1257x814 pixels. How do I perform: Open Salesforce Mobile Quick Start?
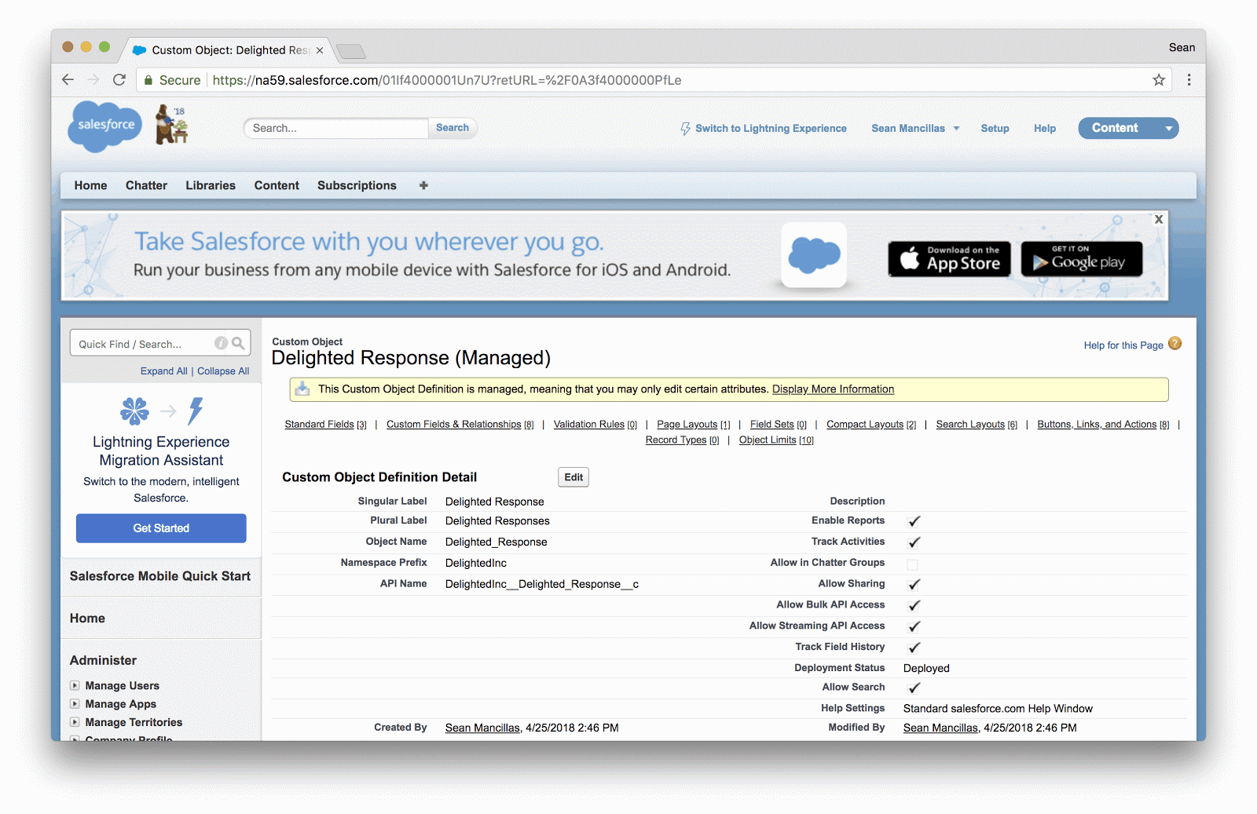click(x=160, y=576)
